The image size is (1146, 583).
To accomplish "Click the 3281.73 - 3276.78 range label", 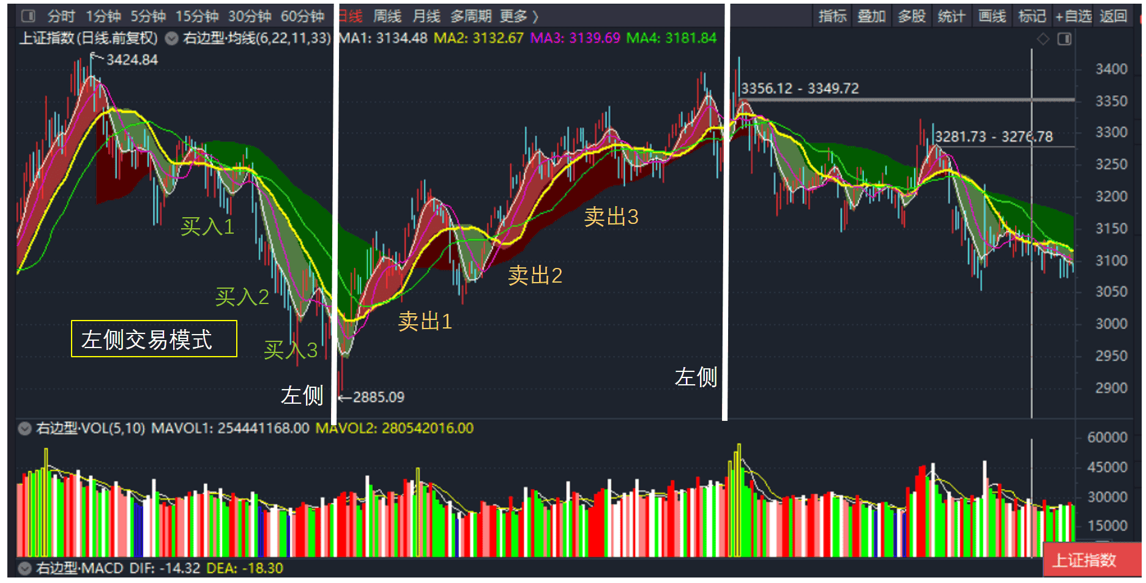I will pyautogui.click(x=994, y=137).
